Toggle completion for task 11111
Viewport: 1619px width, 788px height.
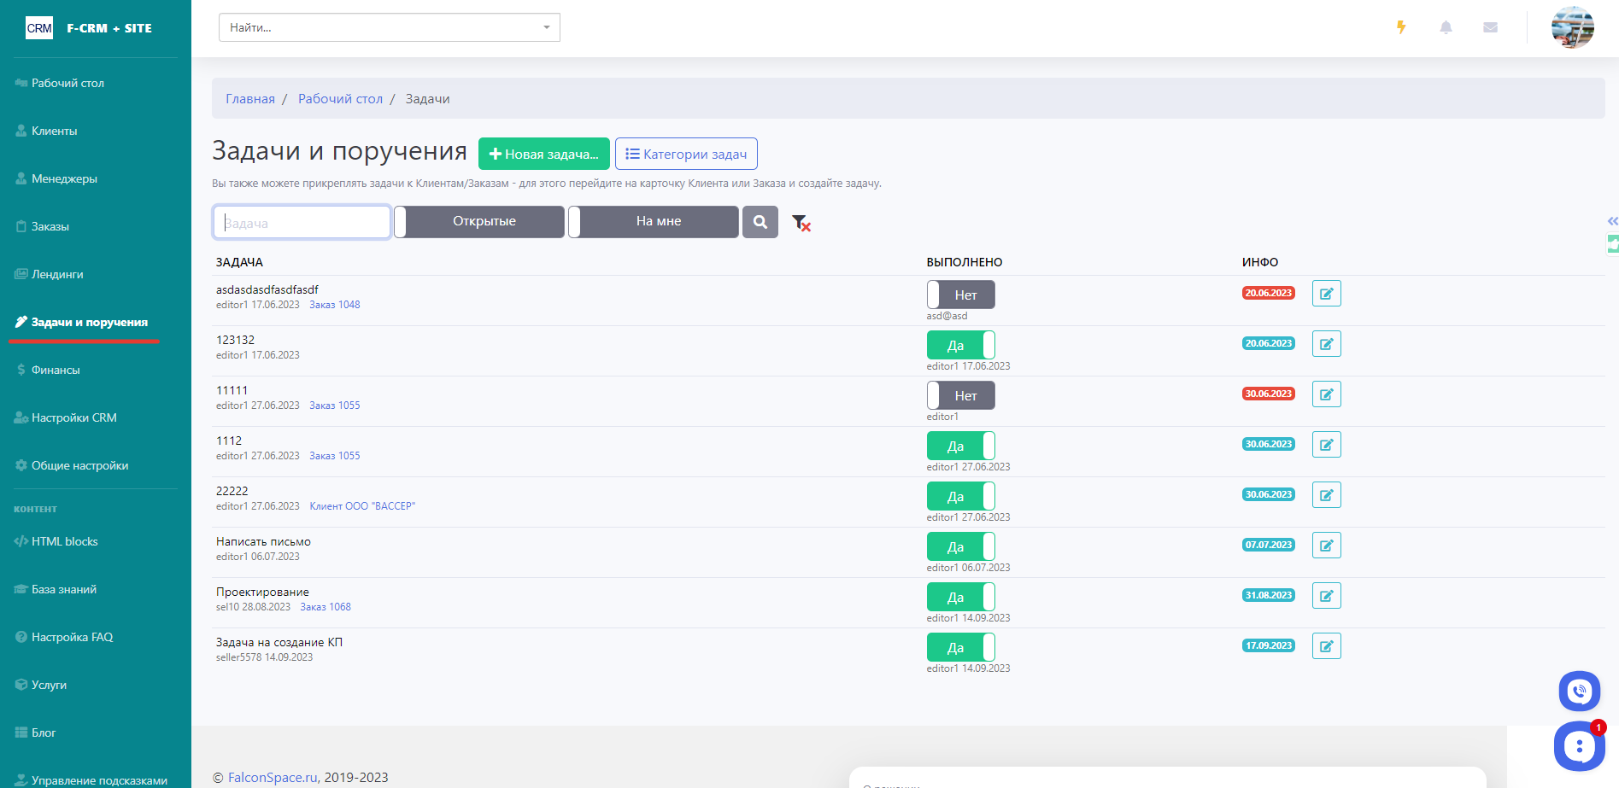[x=960, y=395]
